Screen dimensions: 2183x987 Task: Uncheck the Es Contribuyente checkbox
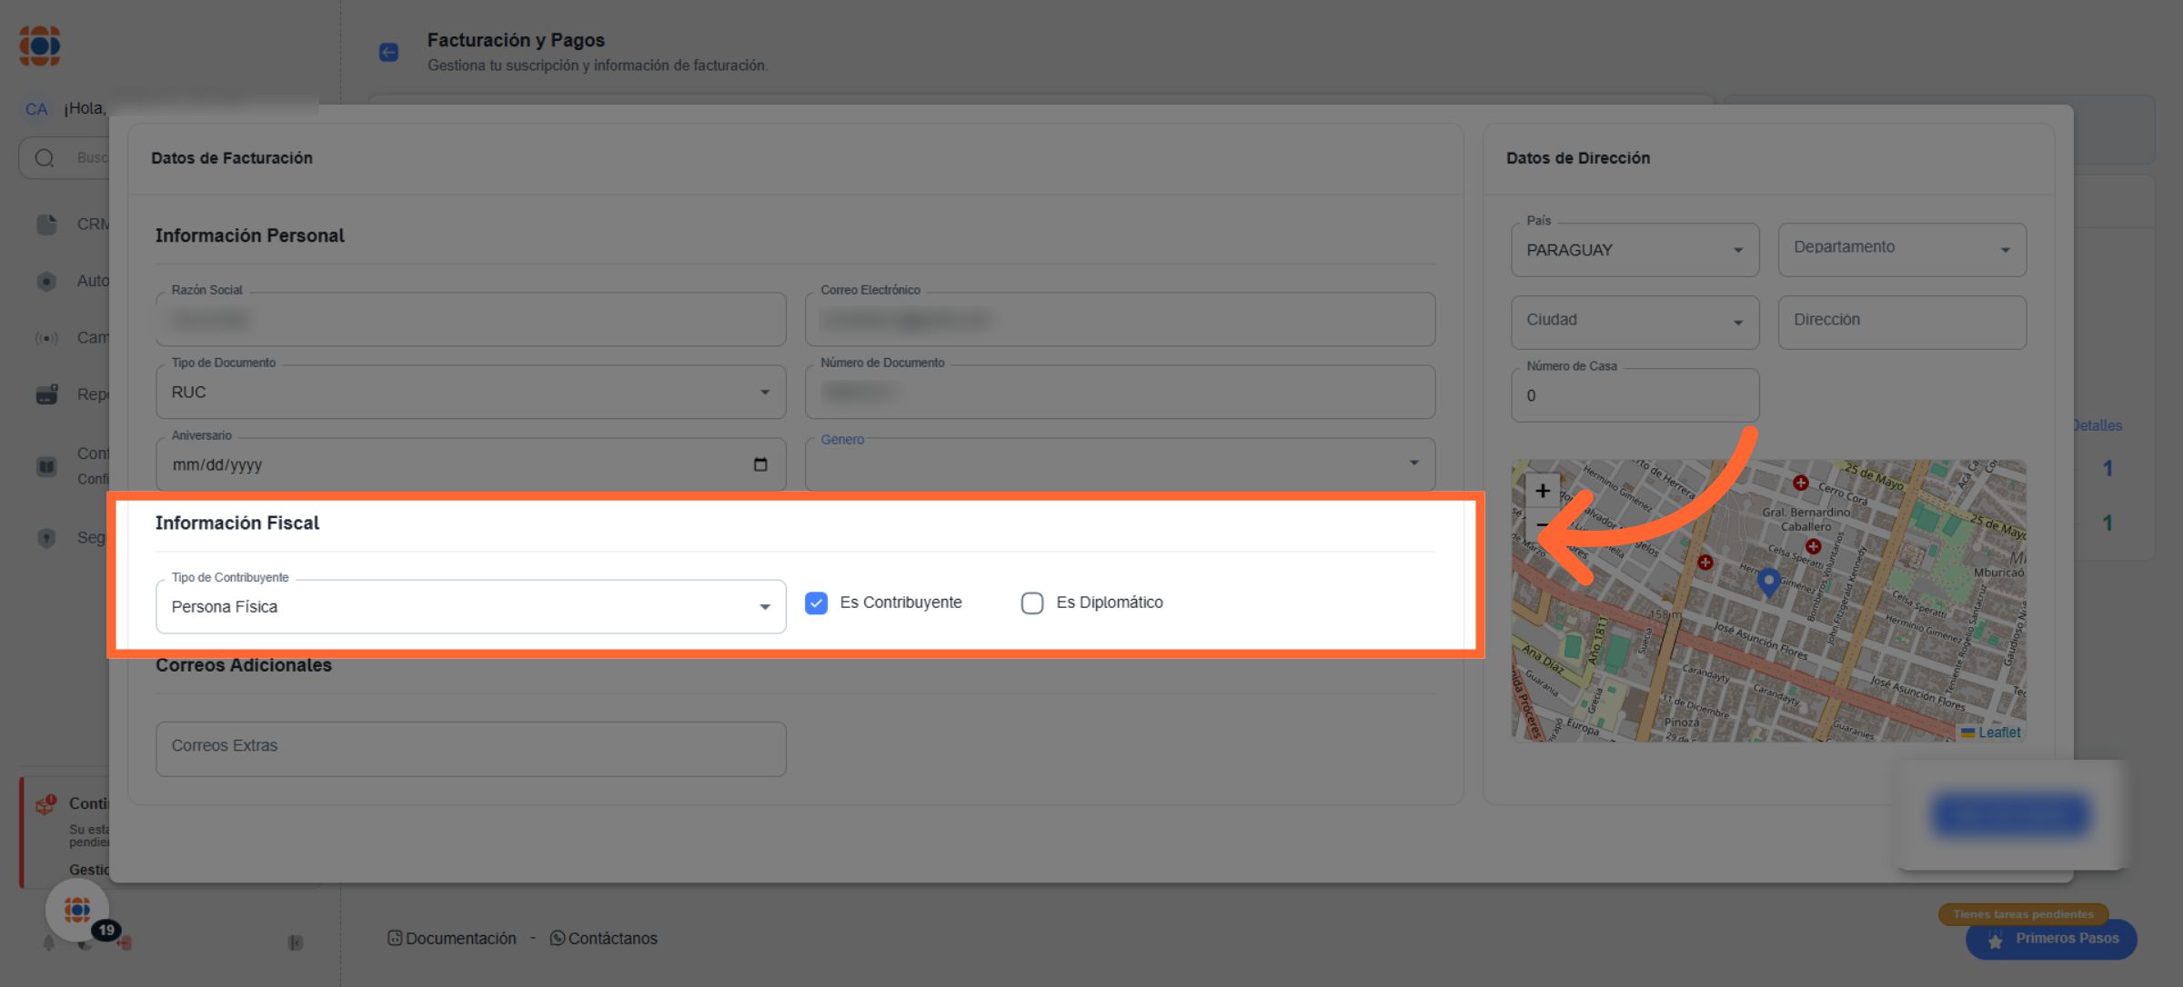click(x=816, y=603)
